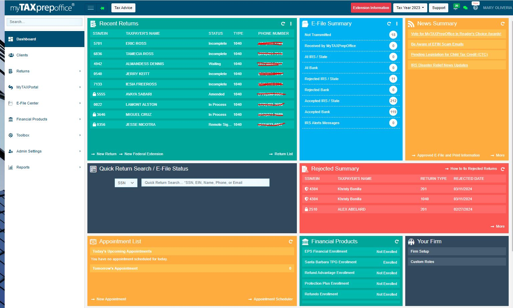Open Santa Barbara TPG Enrollment row
This screenshot has width=513, height=308.
[351, 262]
